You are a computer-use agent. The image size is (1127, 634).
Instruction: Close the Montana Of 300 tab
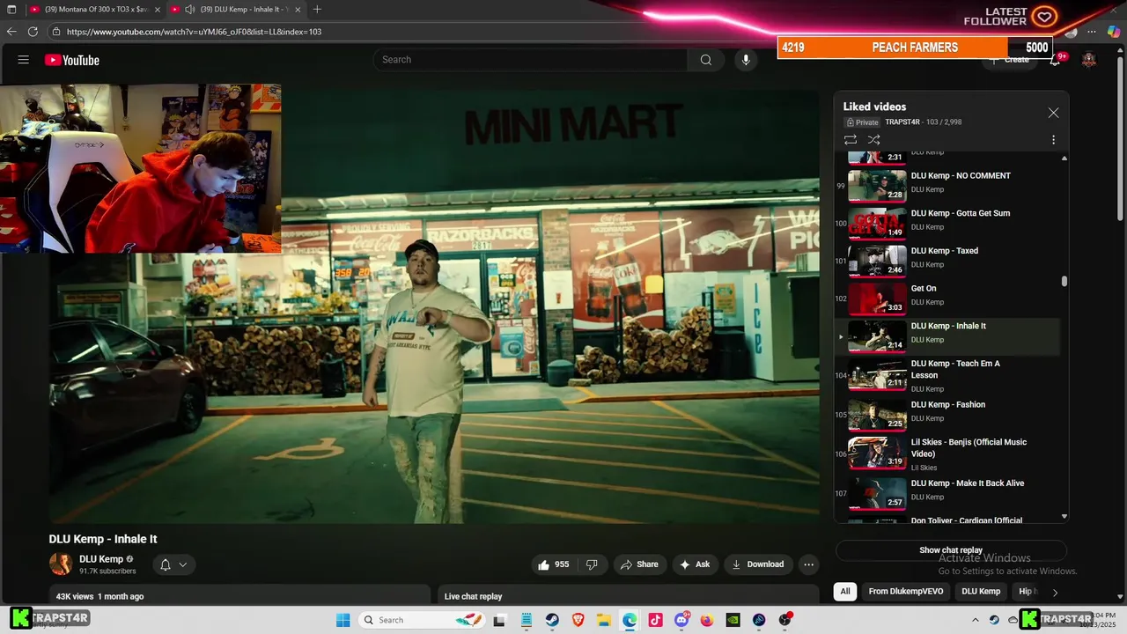click(157, 10)
